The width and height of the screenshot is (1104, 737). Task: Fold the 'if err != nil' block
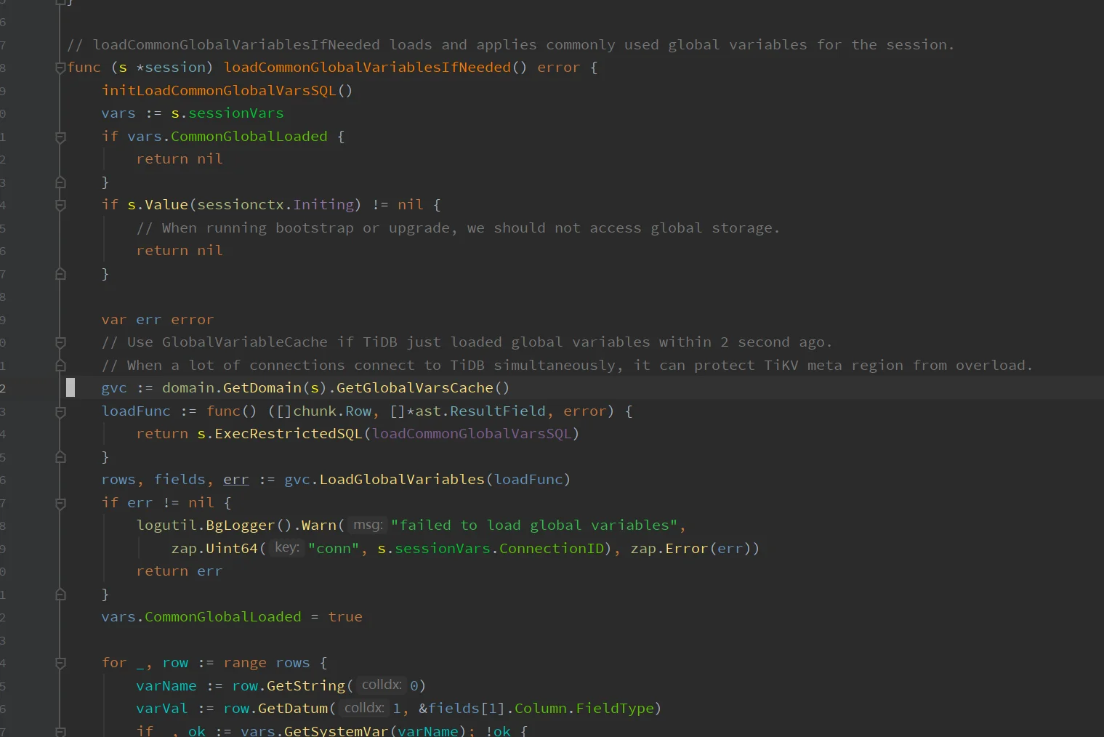click(60, 504)
